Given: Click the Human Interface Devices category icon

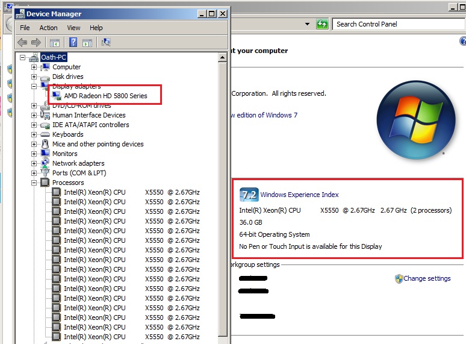Looking at the screenshot, I should coord(45,115).
